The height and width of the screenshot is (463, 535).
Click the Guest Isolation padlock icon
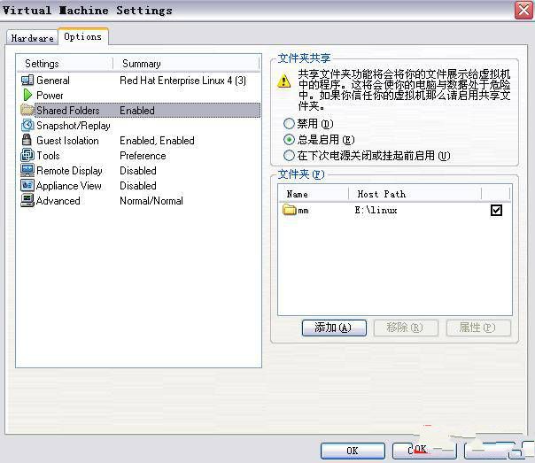(27, 140)
